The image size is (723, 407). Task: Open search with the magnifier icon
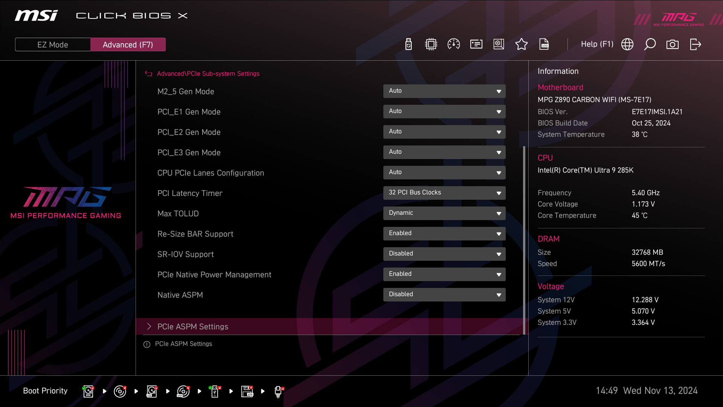tap(650, 44)
